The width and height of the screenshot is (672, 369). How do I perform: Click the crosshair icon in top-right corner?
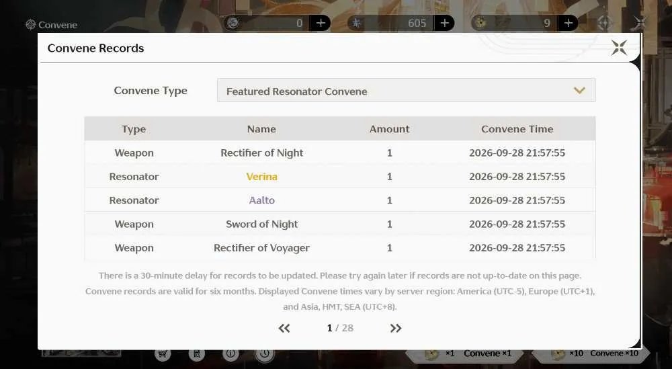coord(604,23)
